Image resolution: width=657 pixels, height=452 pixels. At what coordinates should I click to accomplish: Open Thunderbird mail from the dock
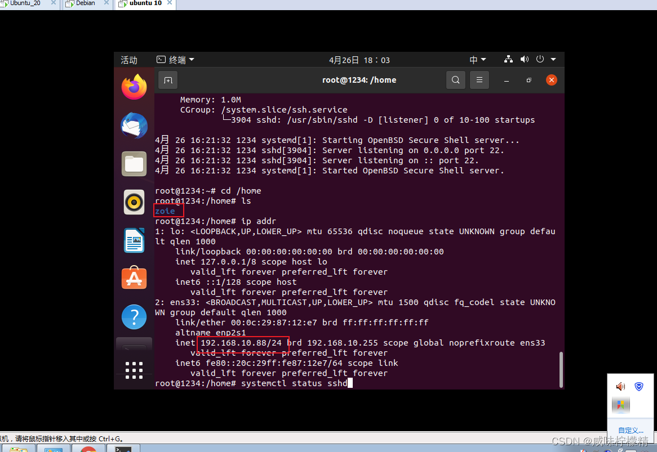[134, 126]
